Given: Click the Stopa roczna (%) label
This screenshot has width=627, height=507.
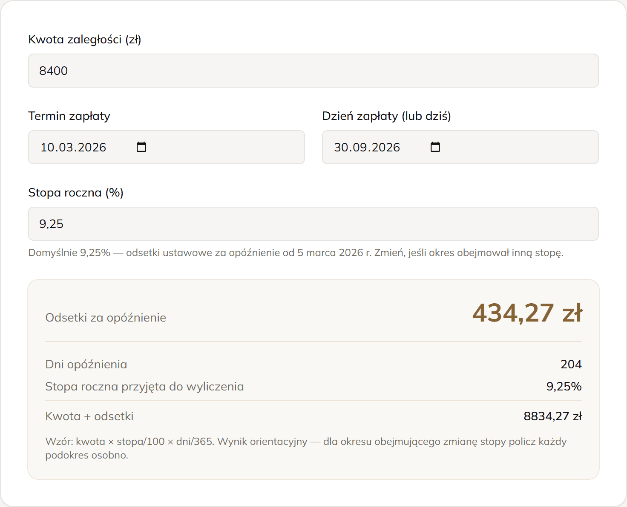Looking at the screenshot, I should click(76, 193).
